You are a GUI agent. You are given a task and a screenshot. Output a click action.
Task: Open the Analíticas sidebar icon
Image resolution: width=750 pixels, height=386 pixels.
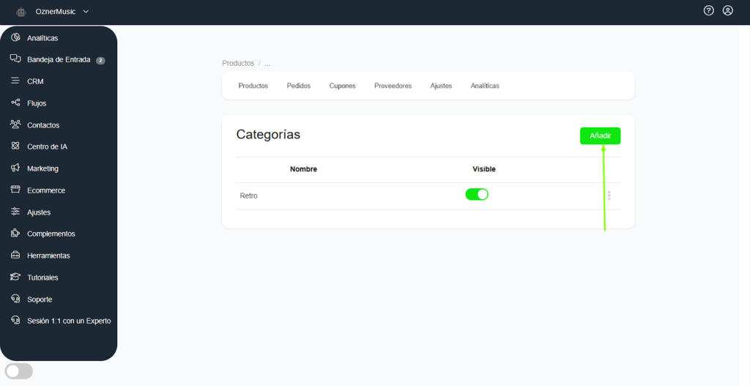tap(15, 37)
